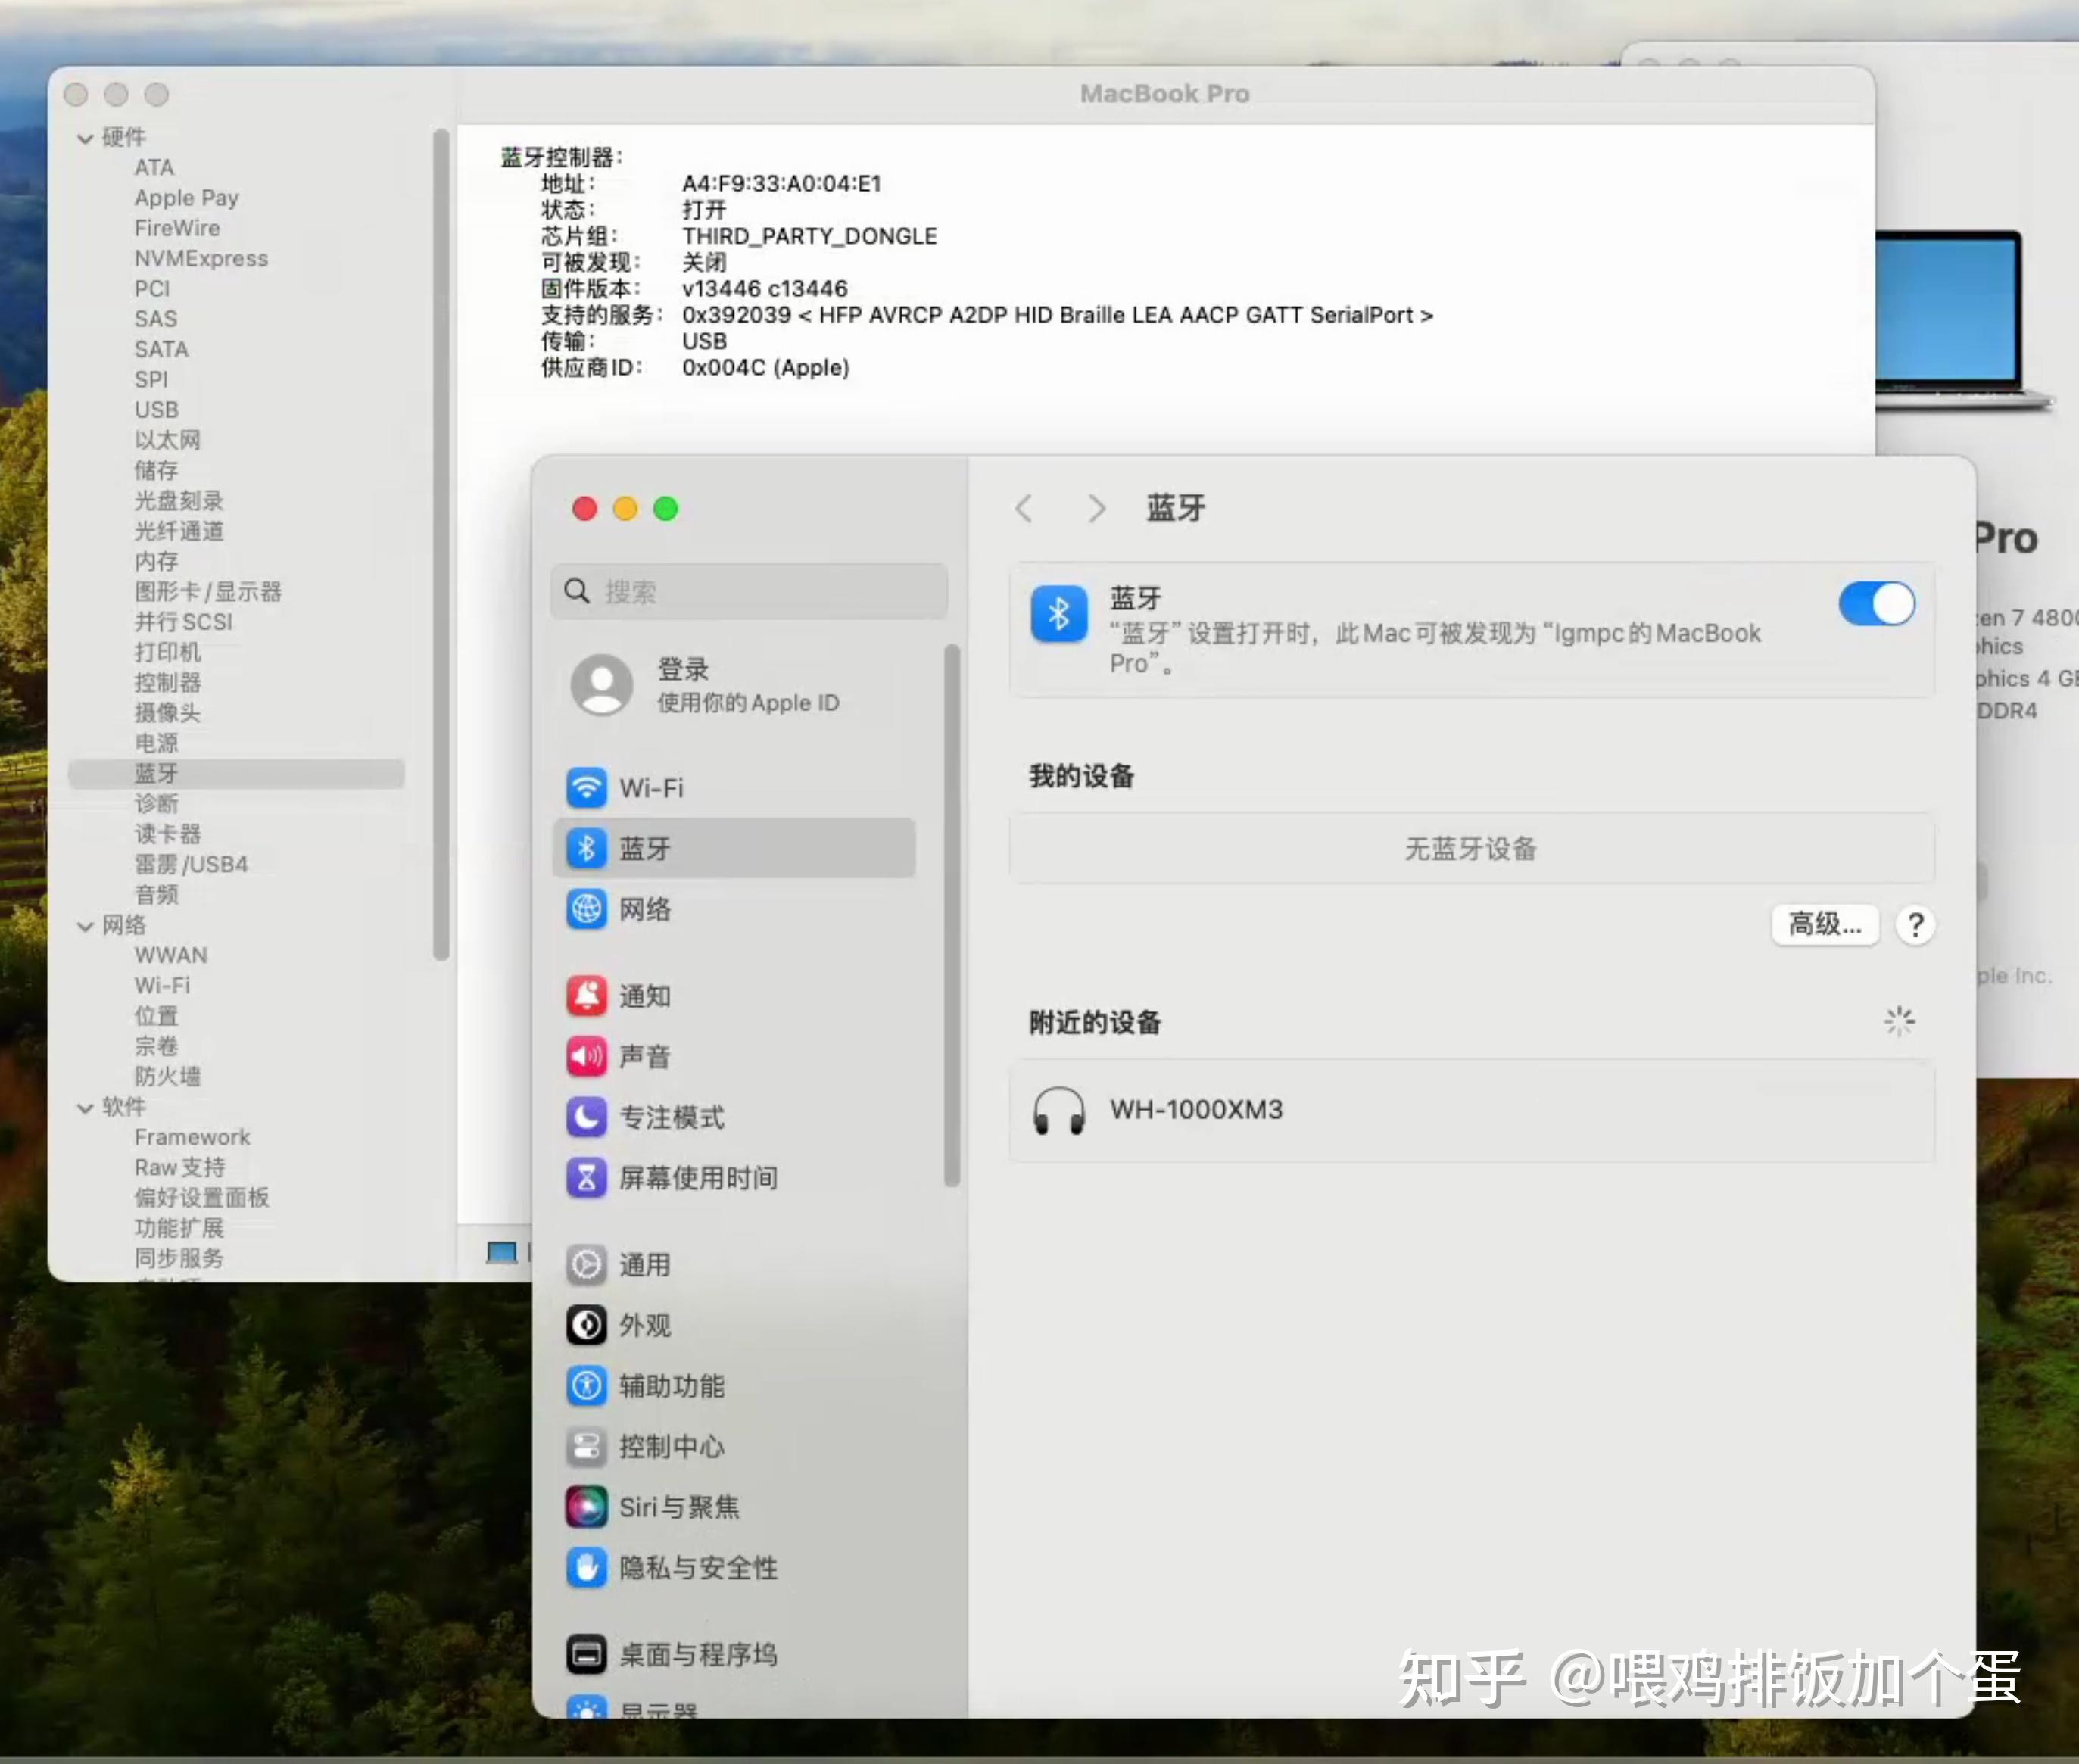This screenshot has height=1764, width=2079.
Task: Open Accessibility settings icon
Action: click(x=586, y=1386)
